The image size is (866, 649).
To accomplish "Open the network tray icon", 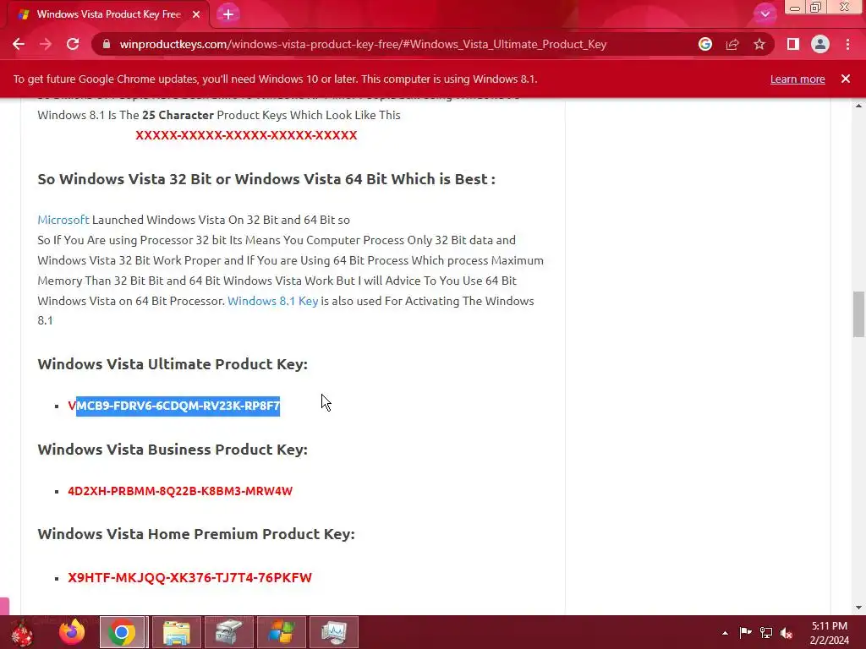I will (766, 632).
